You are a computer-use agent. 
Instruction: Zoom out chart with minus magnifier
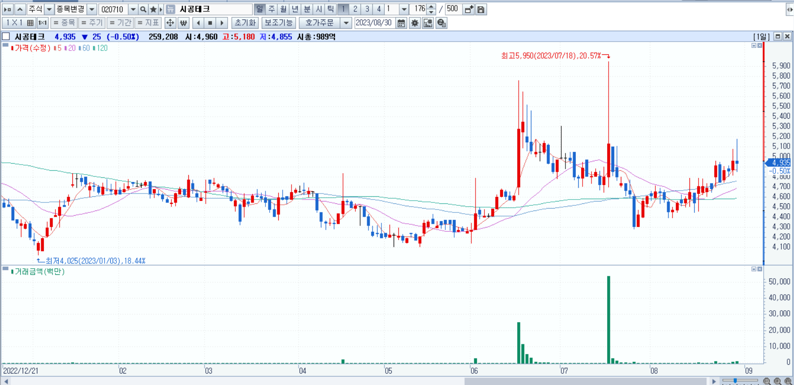pyautogui.click(x=767, y=381)
